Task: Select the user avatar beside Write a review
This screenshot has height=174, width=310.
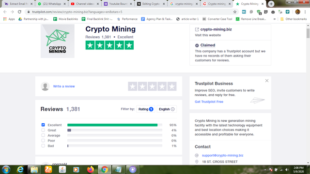Action: (45, 87)
